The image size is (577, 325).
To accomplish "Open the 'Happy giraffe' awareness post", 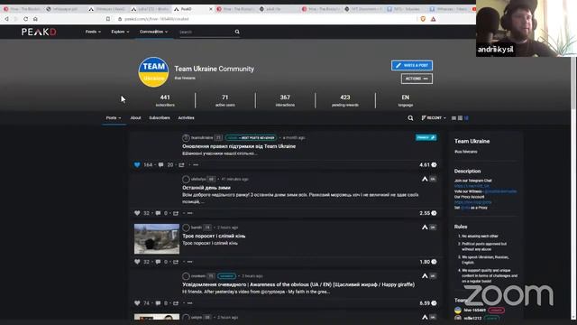I will coord(298,284).
